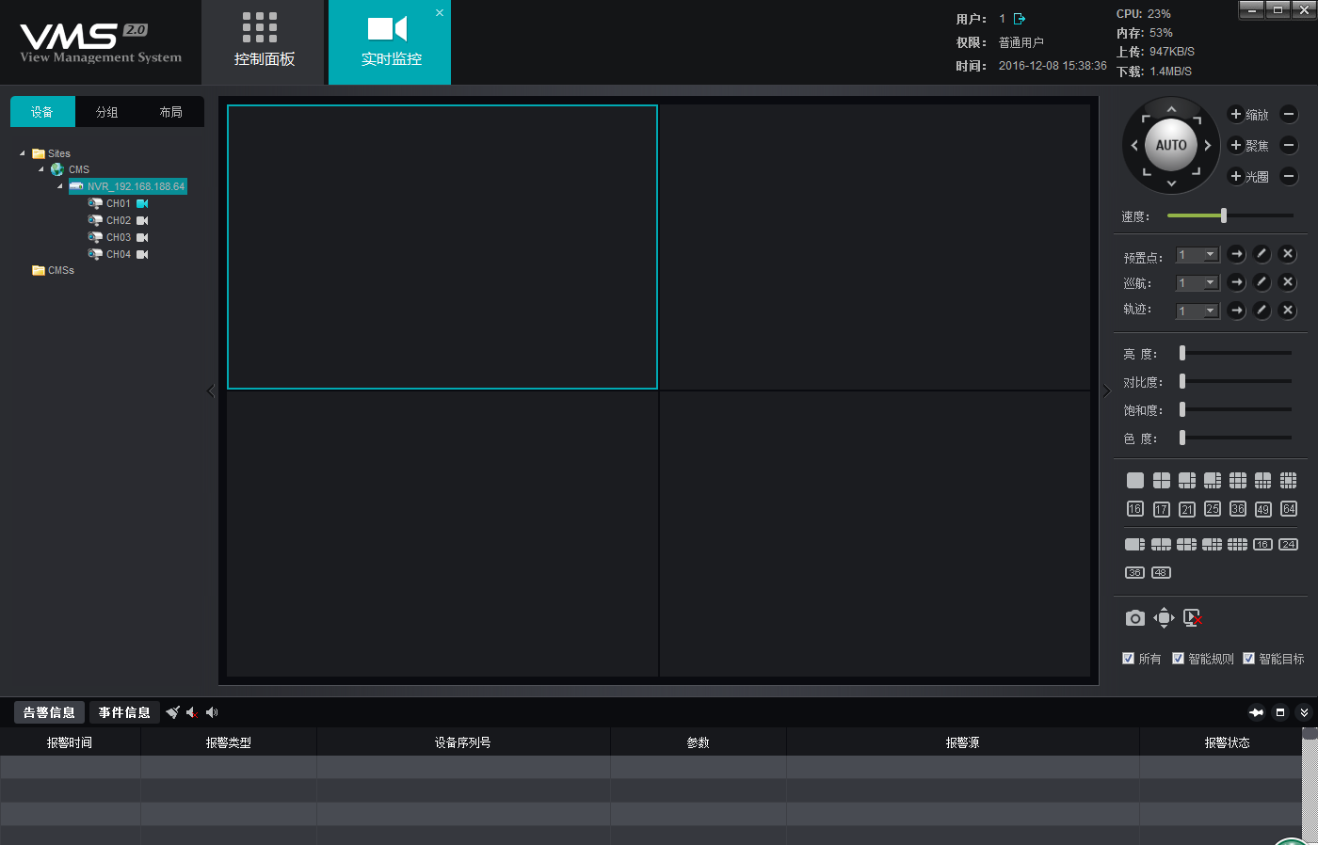Toggle CH04 camera stream icon
This screenshot has width=1318, height=845.
click(x=142, y=254)
